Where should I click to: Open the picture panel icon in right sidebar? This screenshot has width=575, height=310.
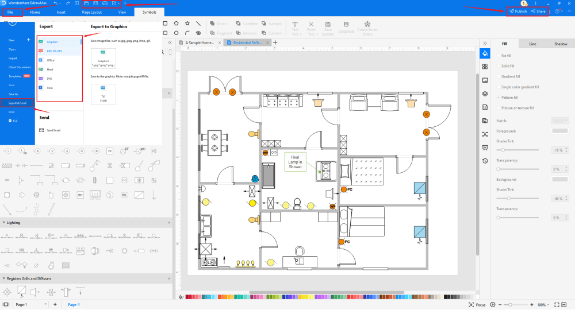pos(485,80)
